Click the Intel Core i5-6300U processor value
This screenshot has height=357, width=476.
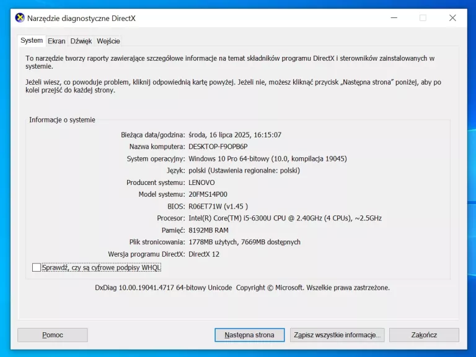click(x=285, y=218)
